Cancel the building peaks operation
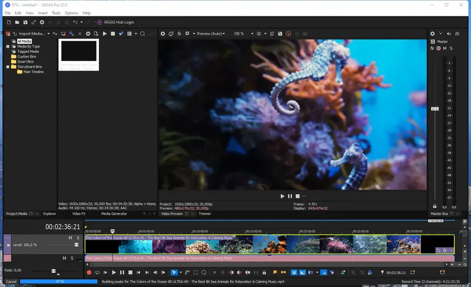The width and height of the screenshot is (471, 287). [x=11, y=282]
